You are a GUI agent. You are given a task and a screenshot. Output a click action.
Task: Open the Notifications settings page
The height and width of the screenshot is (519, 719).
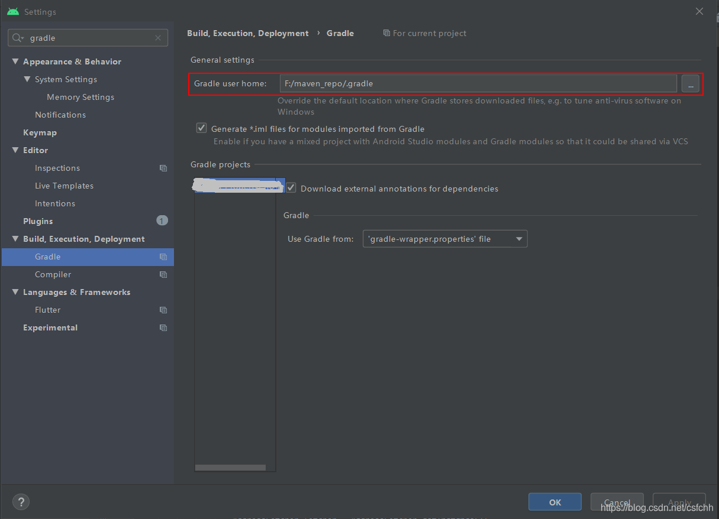click(x=60, y=115)
